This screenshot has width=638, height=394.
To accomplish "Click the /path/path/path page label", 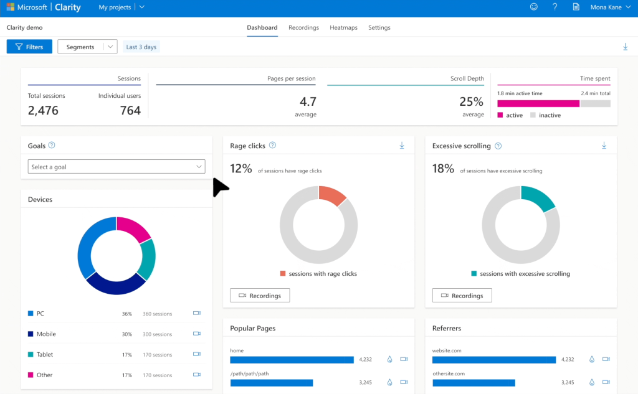I will point(249,373).
